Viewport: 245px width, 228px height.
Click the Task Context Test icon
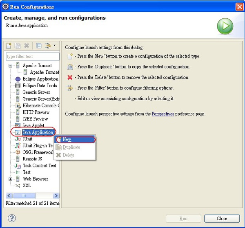pyautogui.click(x=18, y=166)
